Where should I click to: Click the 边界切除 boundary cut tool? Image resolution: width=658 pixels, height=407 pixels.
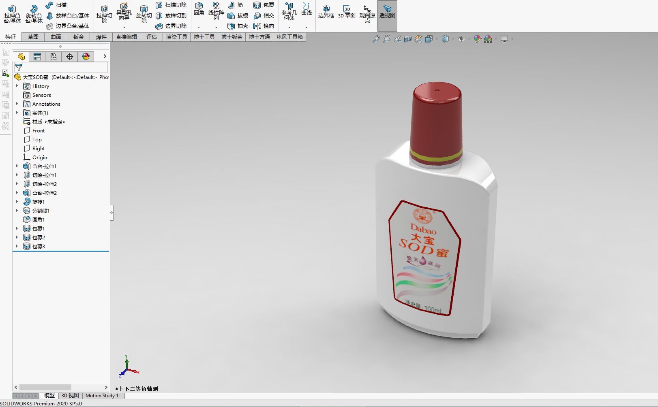[171, 26]
